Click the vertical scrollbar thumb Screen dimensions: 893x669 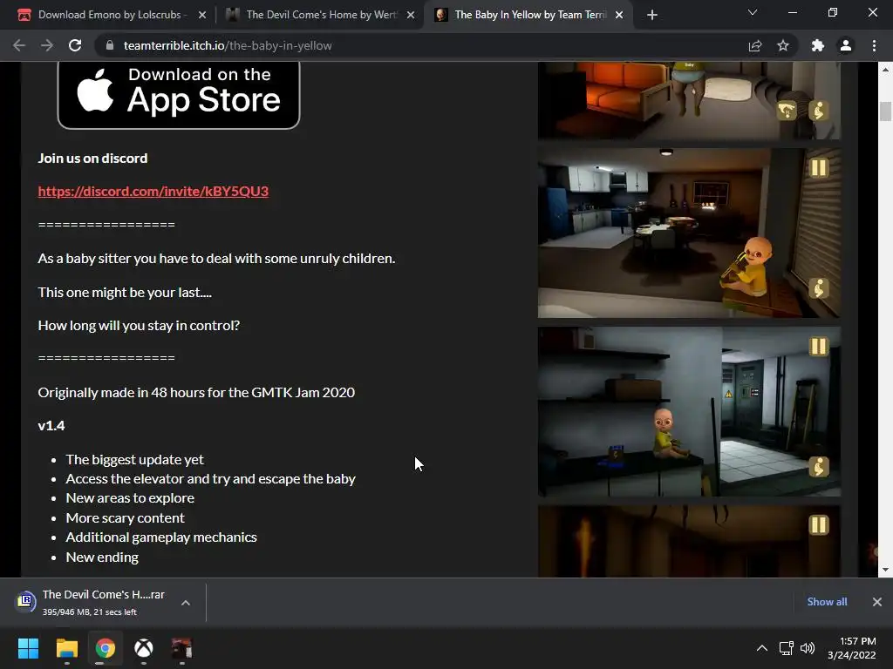click(885, 111)
